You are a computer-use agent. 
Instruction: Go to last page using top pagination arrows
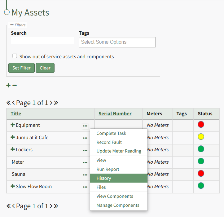click(56, 103)
